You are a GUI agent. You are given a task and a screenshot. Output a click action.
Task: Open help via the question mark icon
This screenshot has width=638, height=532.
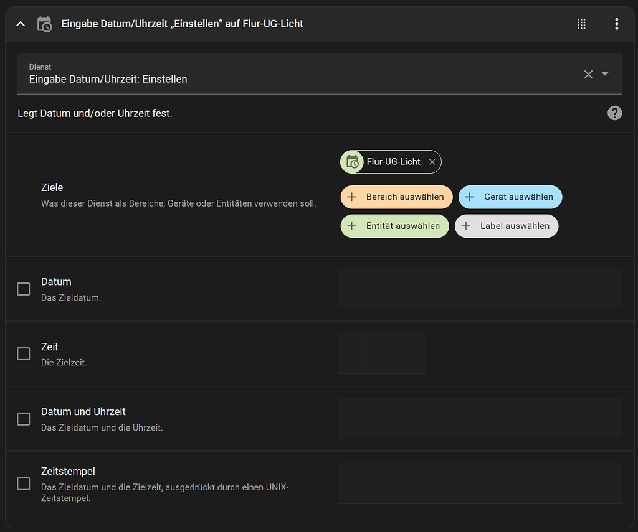pos(614,113)
